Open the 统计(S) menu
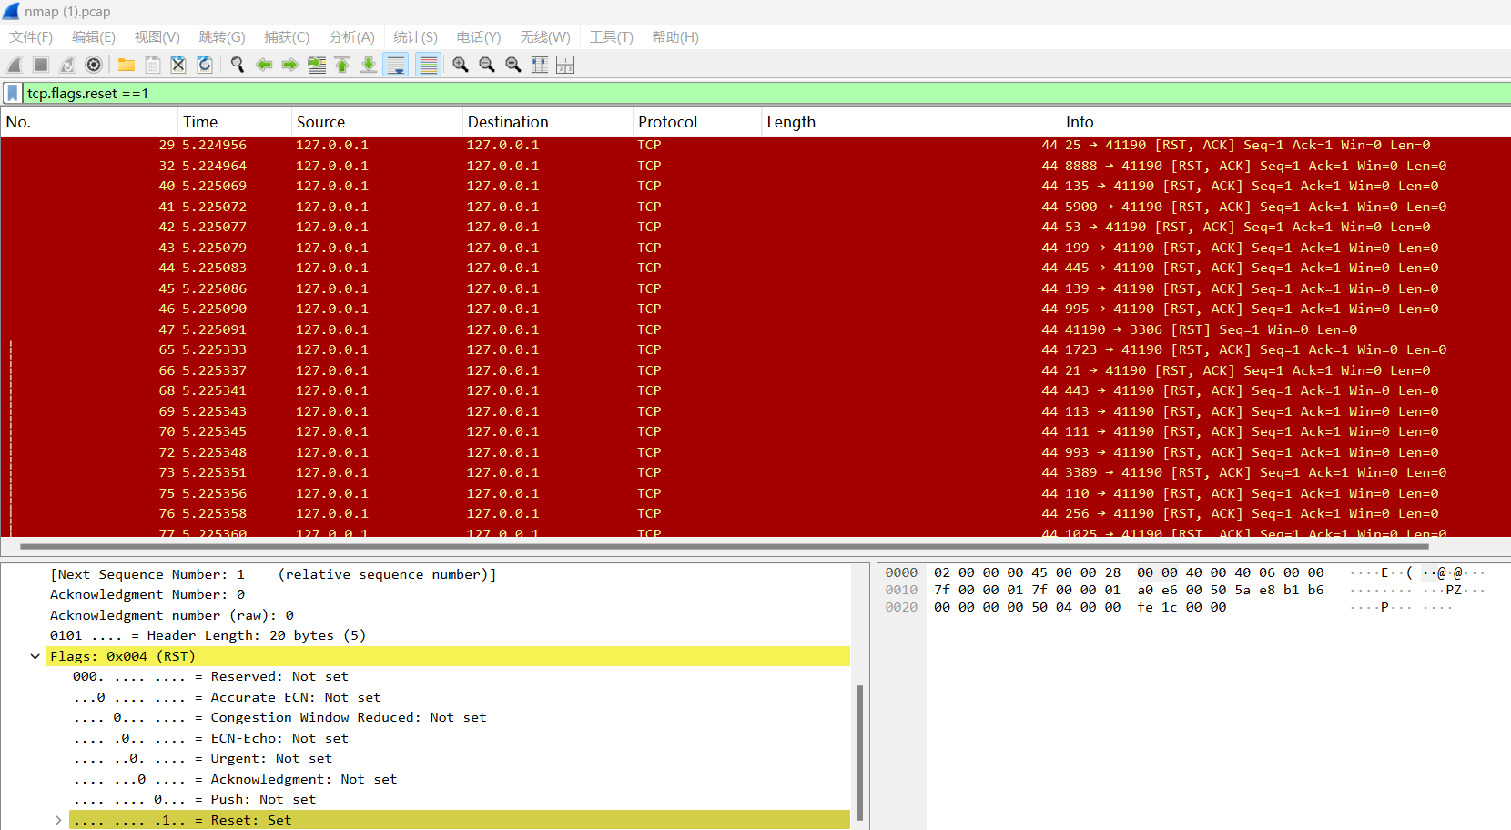This screenshot has width=1511, height=830. (416, 37)
